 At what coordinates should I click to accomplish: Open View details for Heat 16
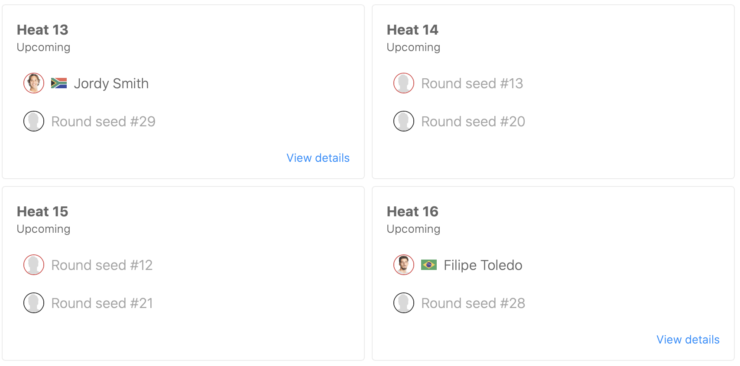coord(688,340)
